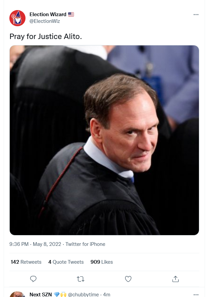Click the Twitter for iPhone source link
The height and width of the screenshot is (297, 211).
click(x=85, y=244)
